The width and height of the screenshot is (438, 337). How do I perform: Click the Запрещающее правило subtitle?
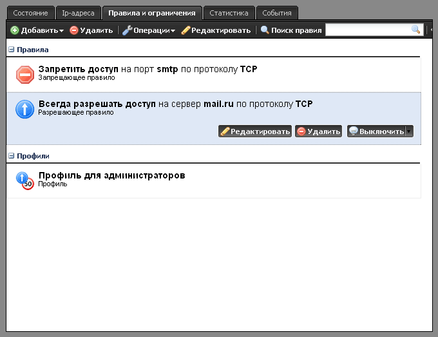[x=77, y=78]
